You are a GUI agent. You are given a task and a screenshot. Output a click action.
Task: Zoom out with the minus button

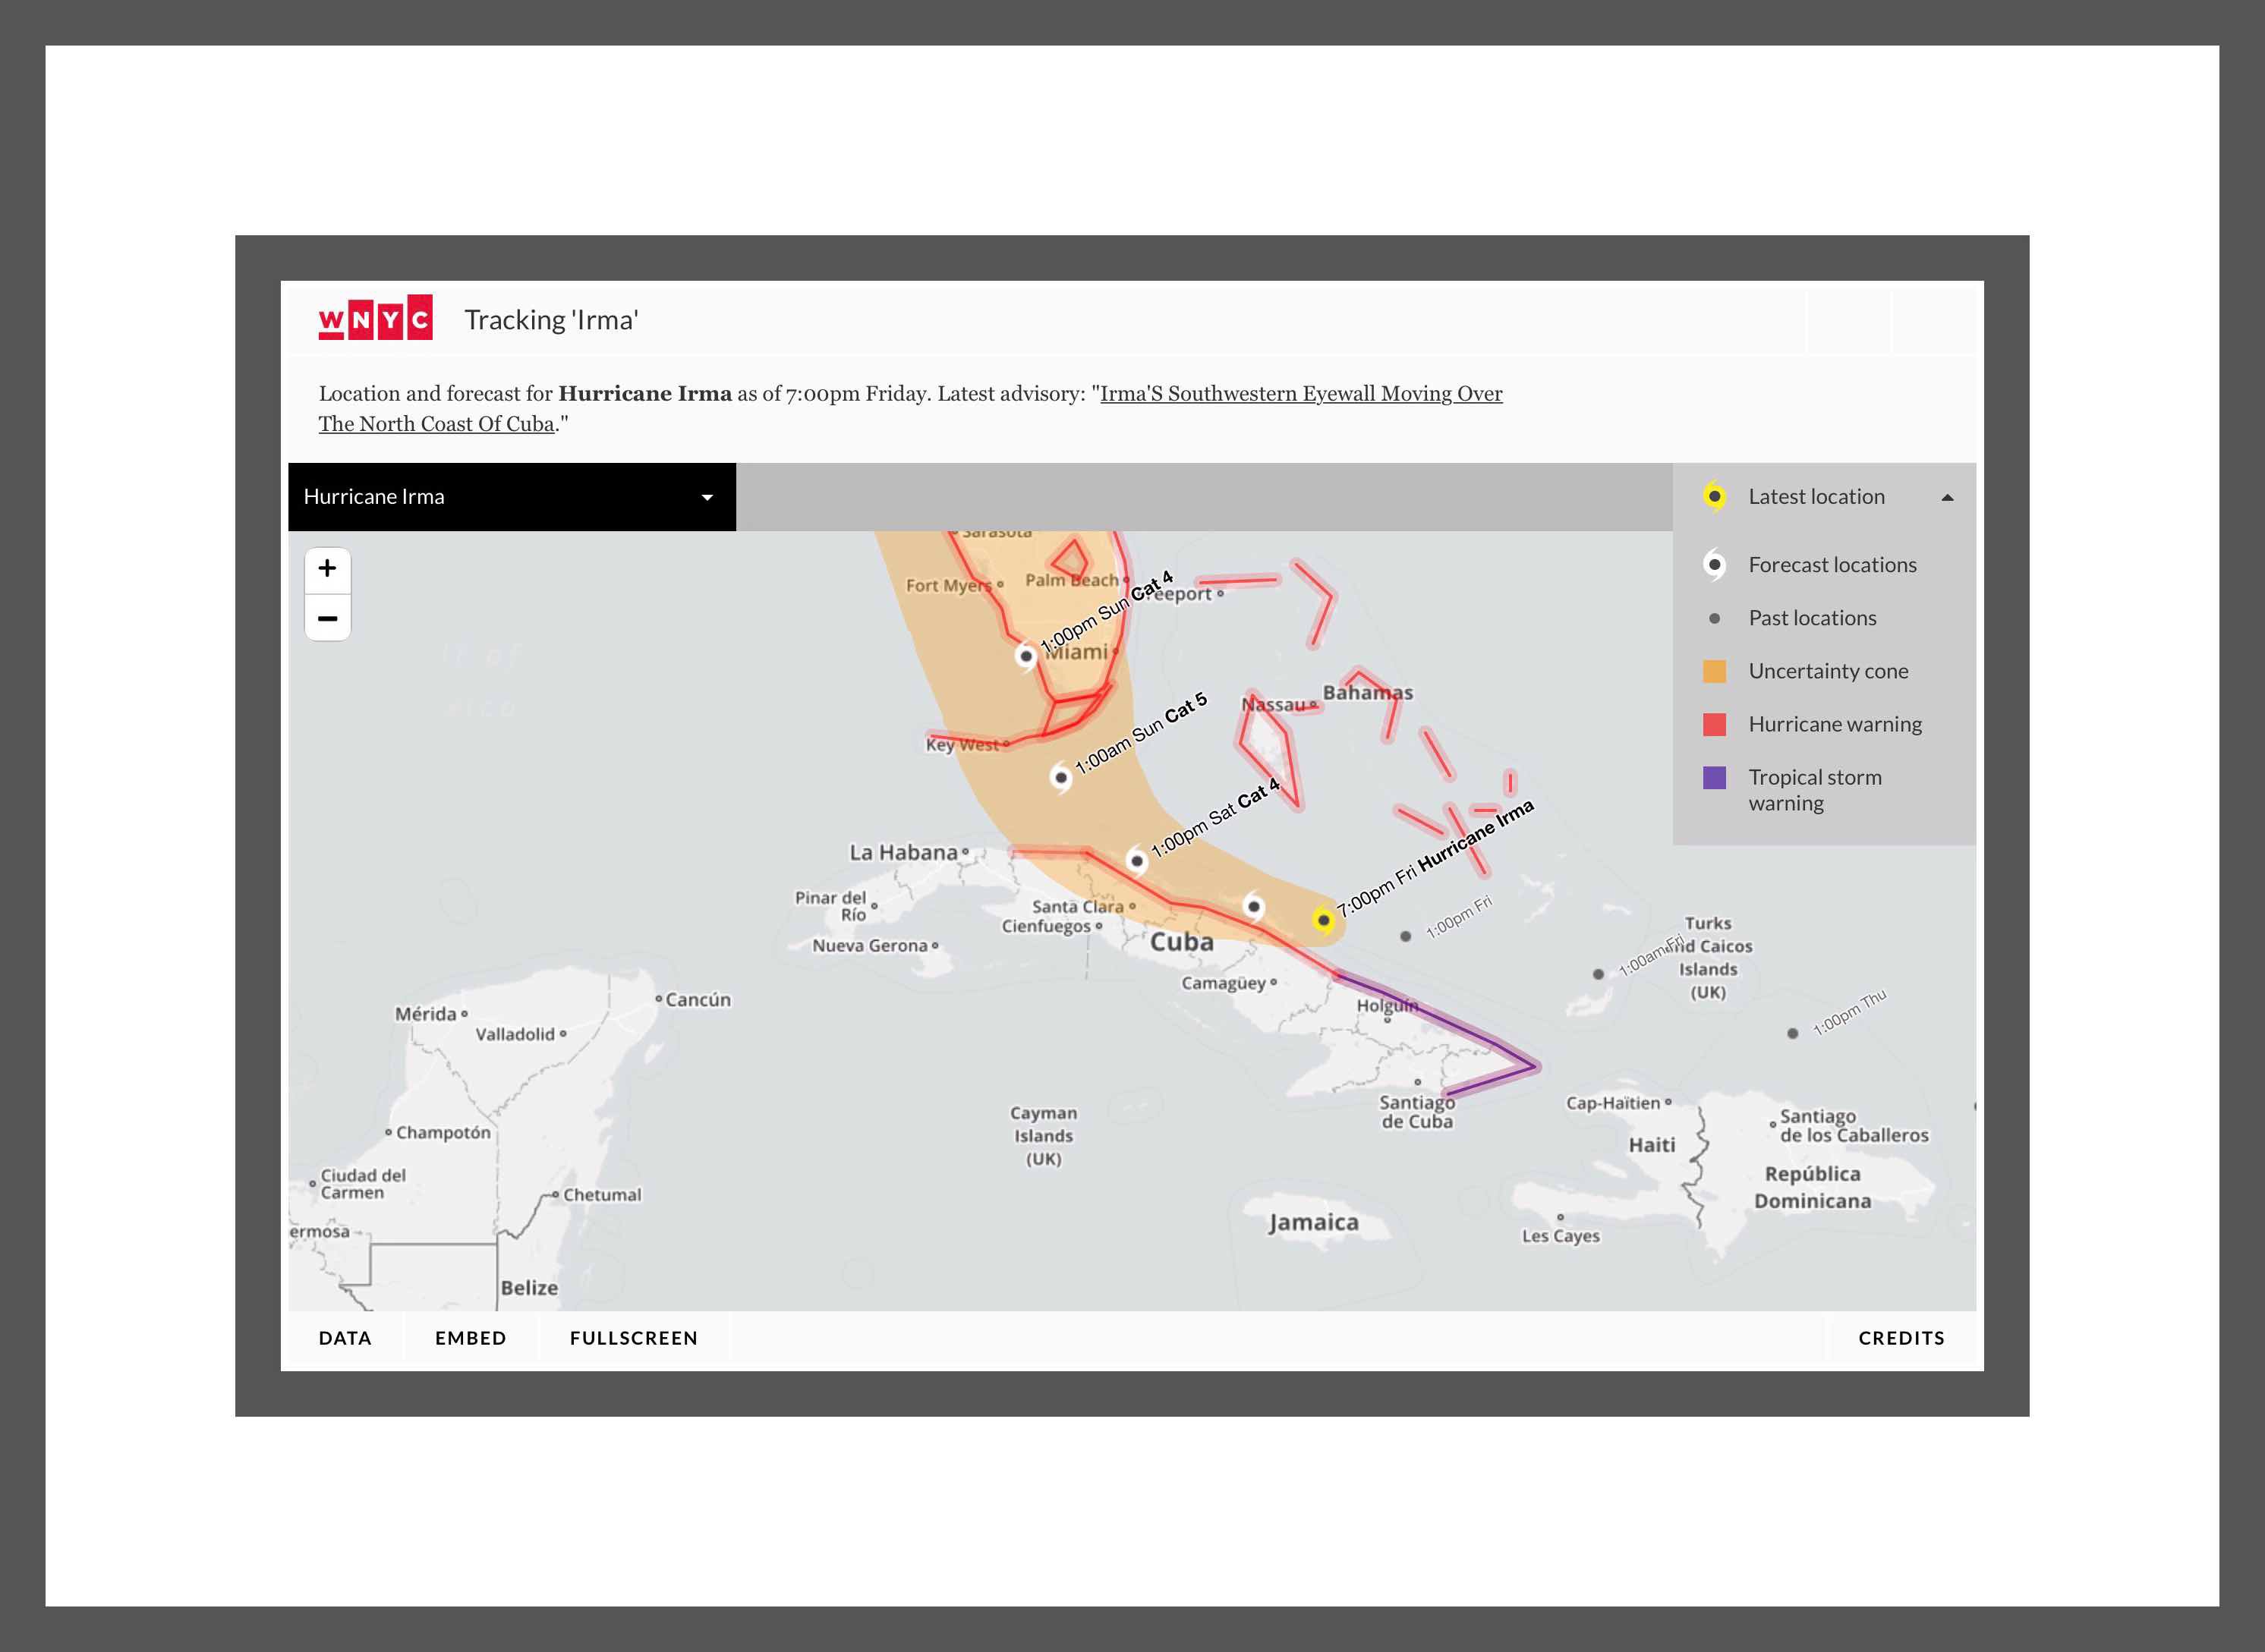[x=327, y=619]
